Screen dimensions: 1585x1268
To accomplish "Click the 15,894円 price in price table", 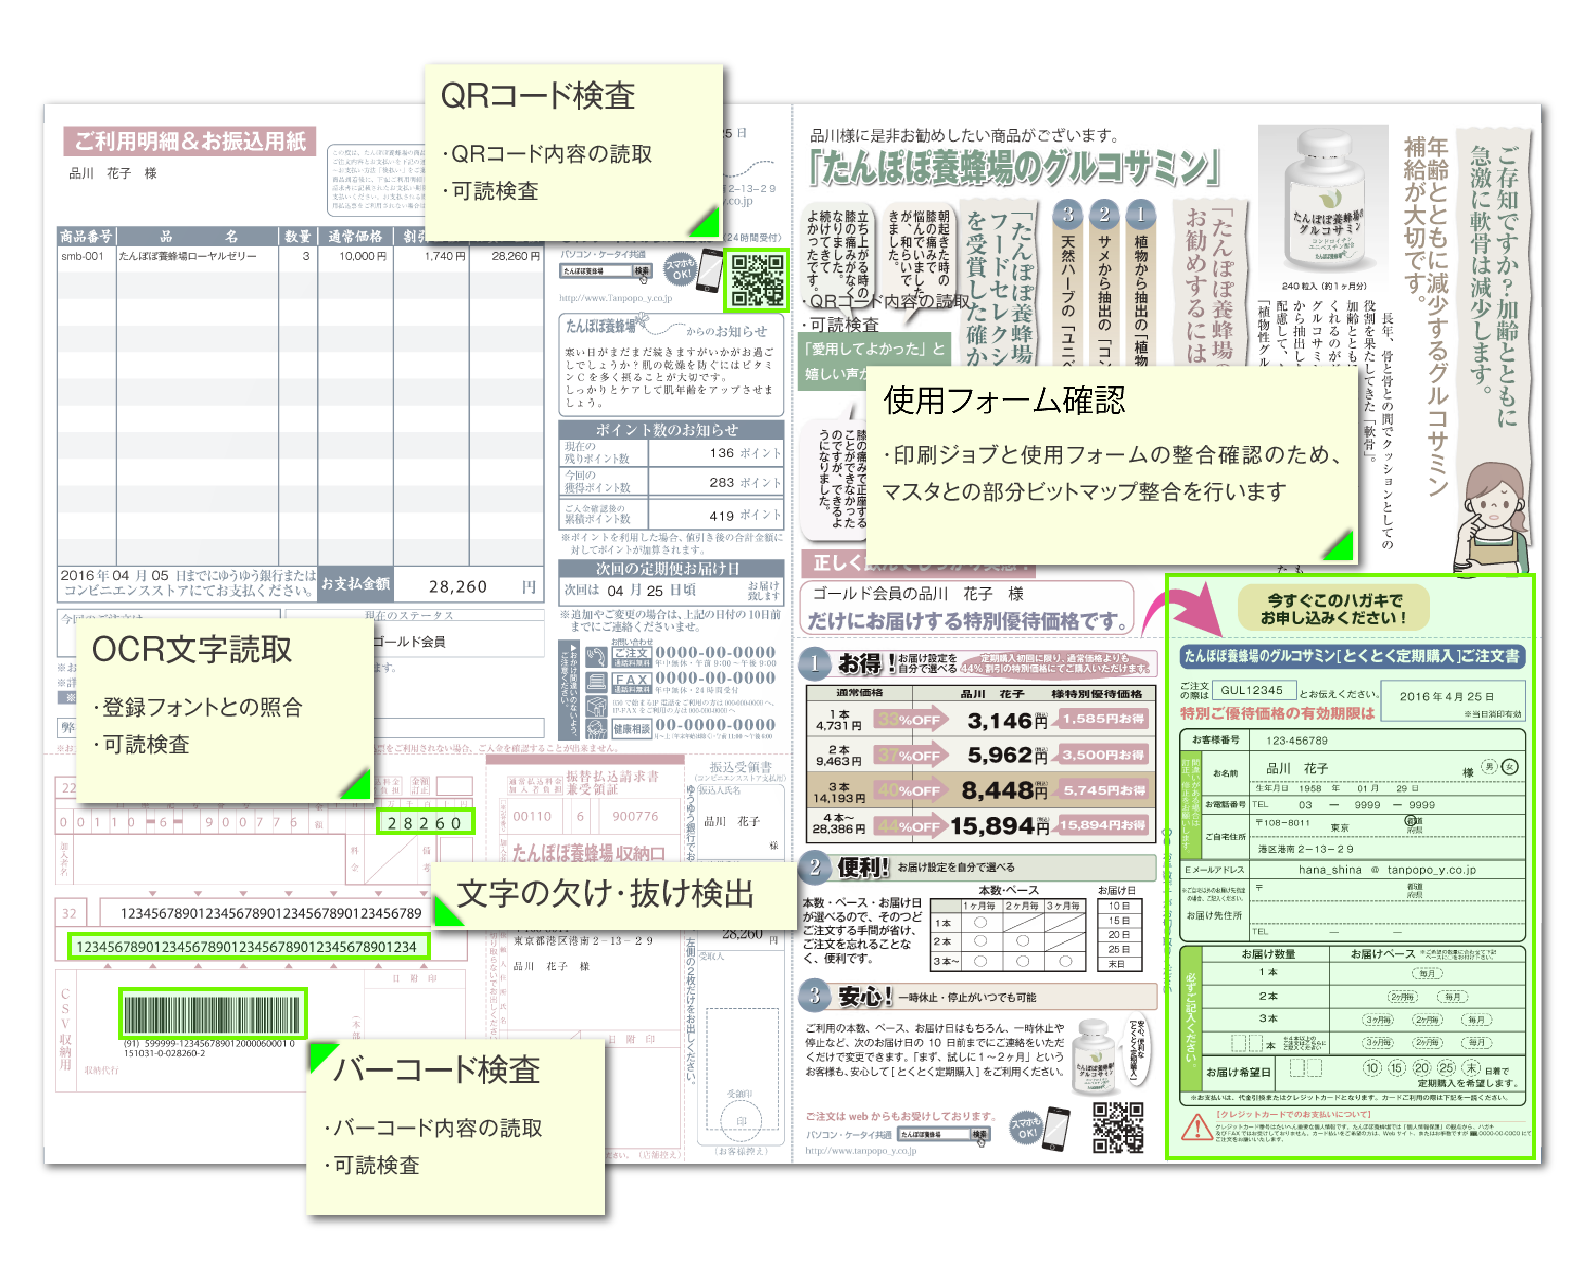I will [999, 826].
